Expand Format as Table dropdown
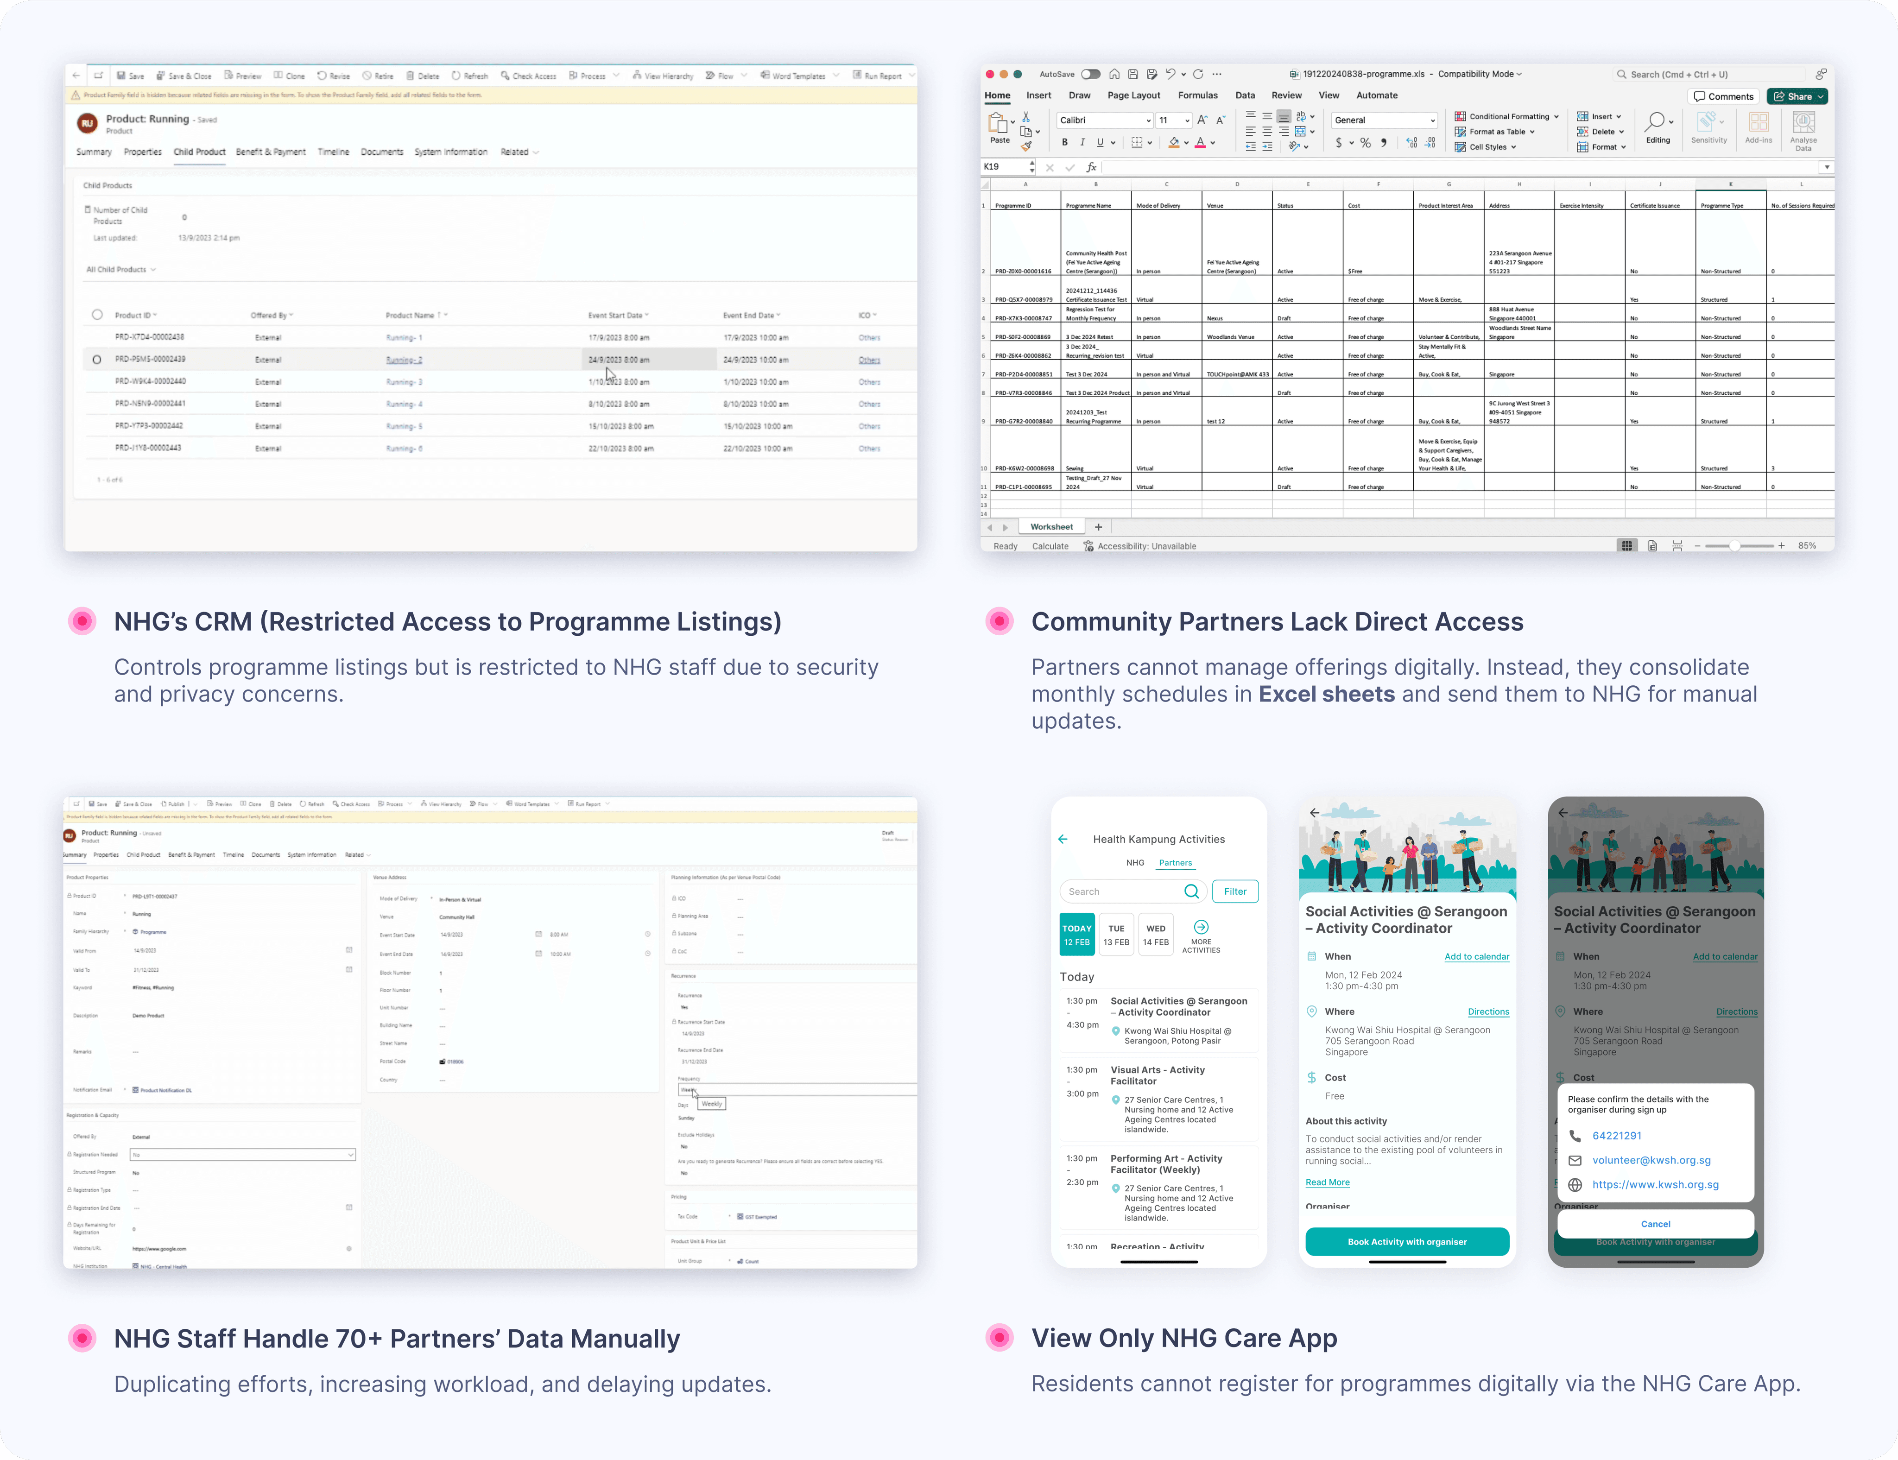This screenshot has height=1460, width=1898. [1495, 132]
